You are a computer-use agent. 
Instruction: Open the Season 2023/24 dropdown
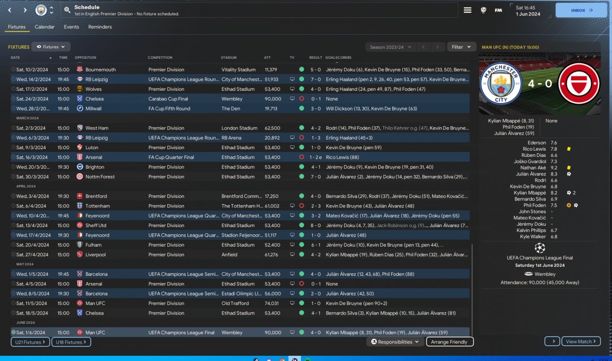(x=391, y=47)
